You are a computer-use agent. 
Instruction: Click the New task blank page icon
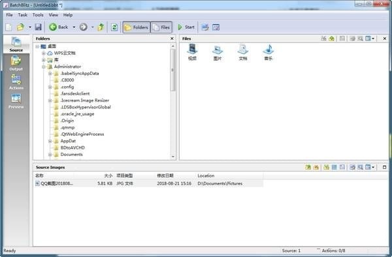(x=8, y=27)
